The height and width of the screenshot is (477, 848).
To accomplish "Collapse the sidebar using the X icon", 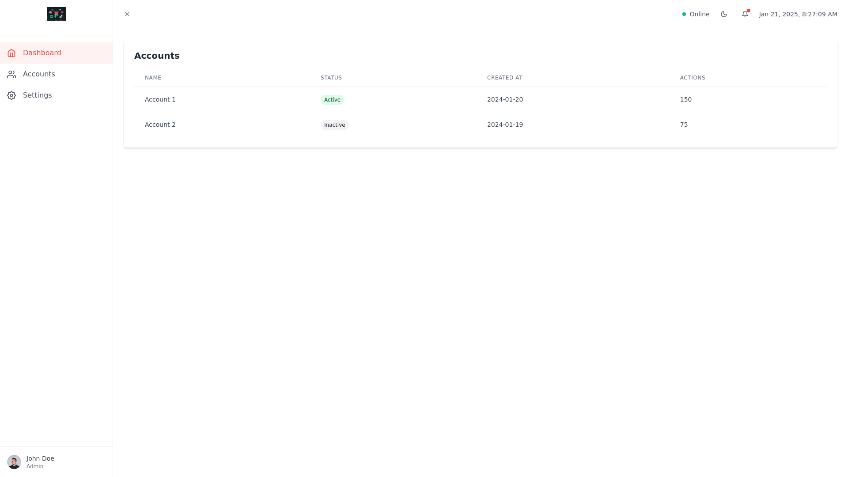I will [127, 14].
